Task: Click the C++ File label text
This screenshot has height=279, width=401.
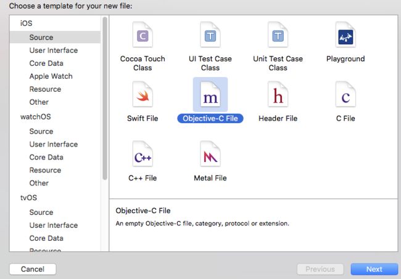Action: pyautogui.click(x=143, y=178)
